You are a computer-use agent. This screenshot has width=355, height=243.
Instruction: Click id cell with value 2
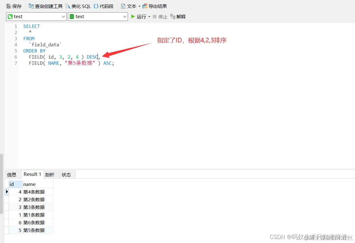(16, 199)
